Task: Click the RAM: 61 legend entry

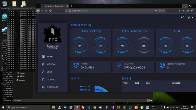Action: (85, 90)
